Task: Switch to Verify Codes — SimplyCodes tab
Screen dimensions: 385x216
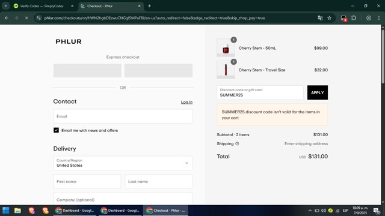Action: coord(42,6)
